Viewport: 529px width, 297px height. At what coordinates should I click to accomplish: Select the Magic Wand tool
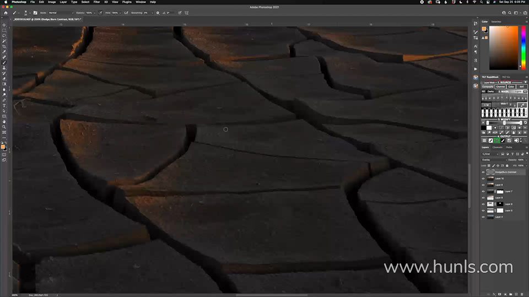click(x=4, y=41)
